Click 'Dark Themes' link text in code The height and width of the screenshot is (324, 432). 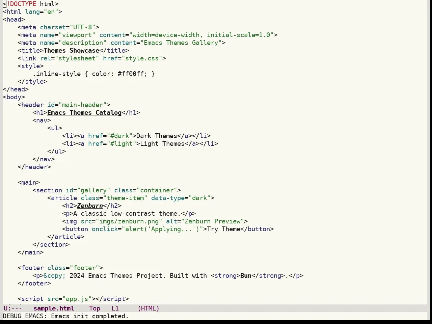(x=157, y=136)
